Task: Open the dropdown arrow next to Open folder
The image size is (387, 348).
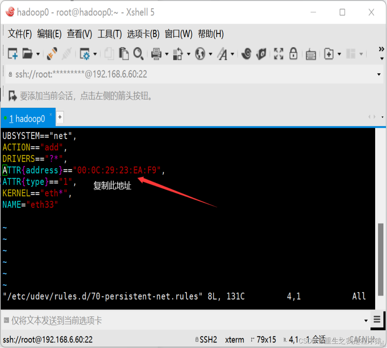Action: click(38, 54)
